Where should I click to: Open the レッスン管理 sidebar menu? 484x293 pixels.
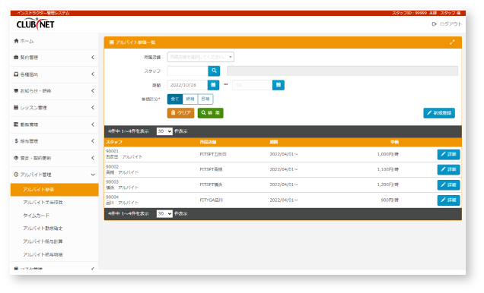pos(54,108)
